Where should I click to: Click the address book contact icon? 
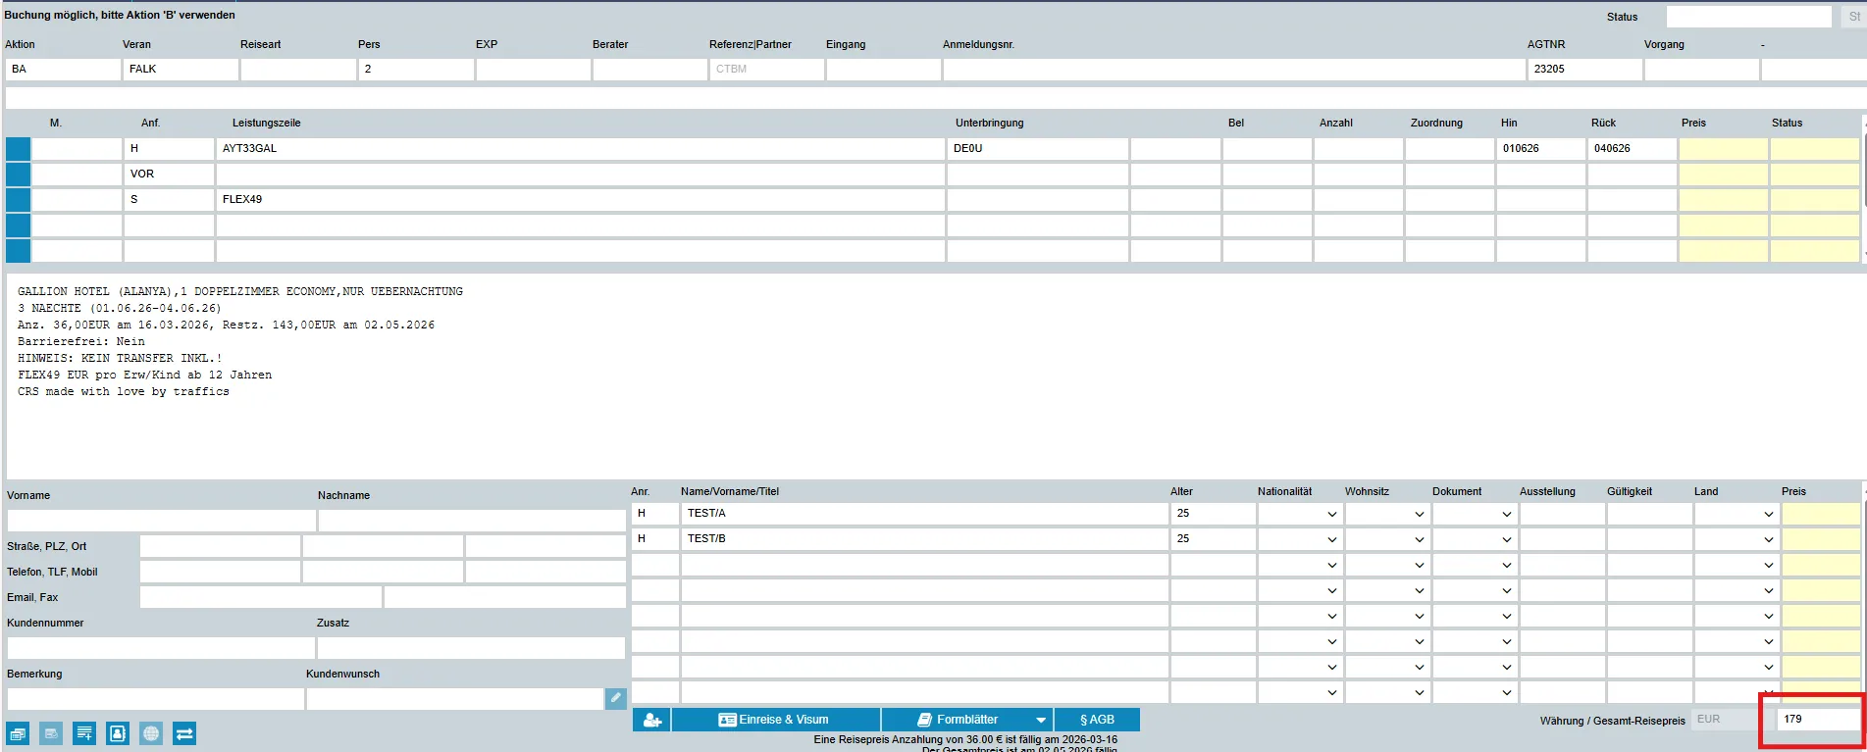[x=118, y=733]
